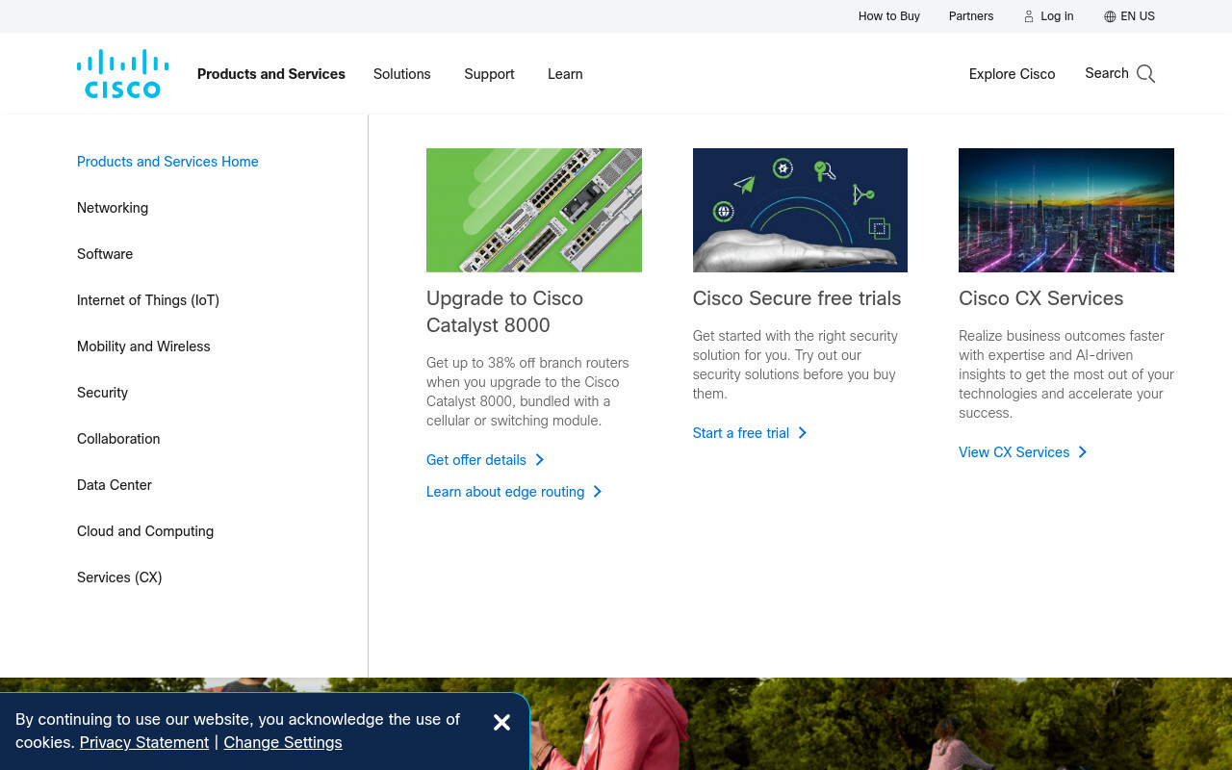This screenshot has height=770, width=1232.
Task: Select Collaboration category
Action: (118, 439)
